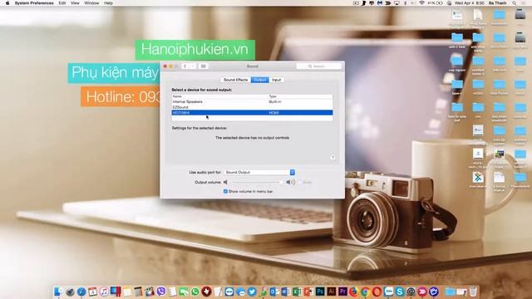Click the help question mark button
Image resolution: width=532 pixels, height=299 pixels.
point(332,157)
